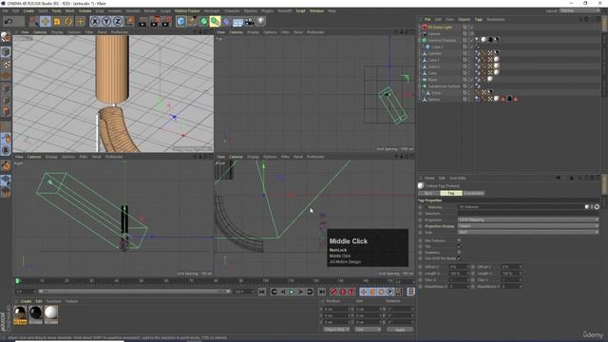Viewport: 608px width, 342px height.
Task: Collapse the Subdivision Surface tree node
Action: pos(420,86)
